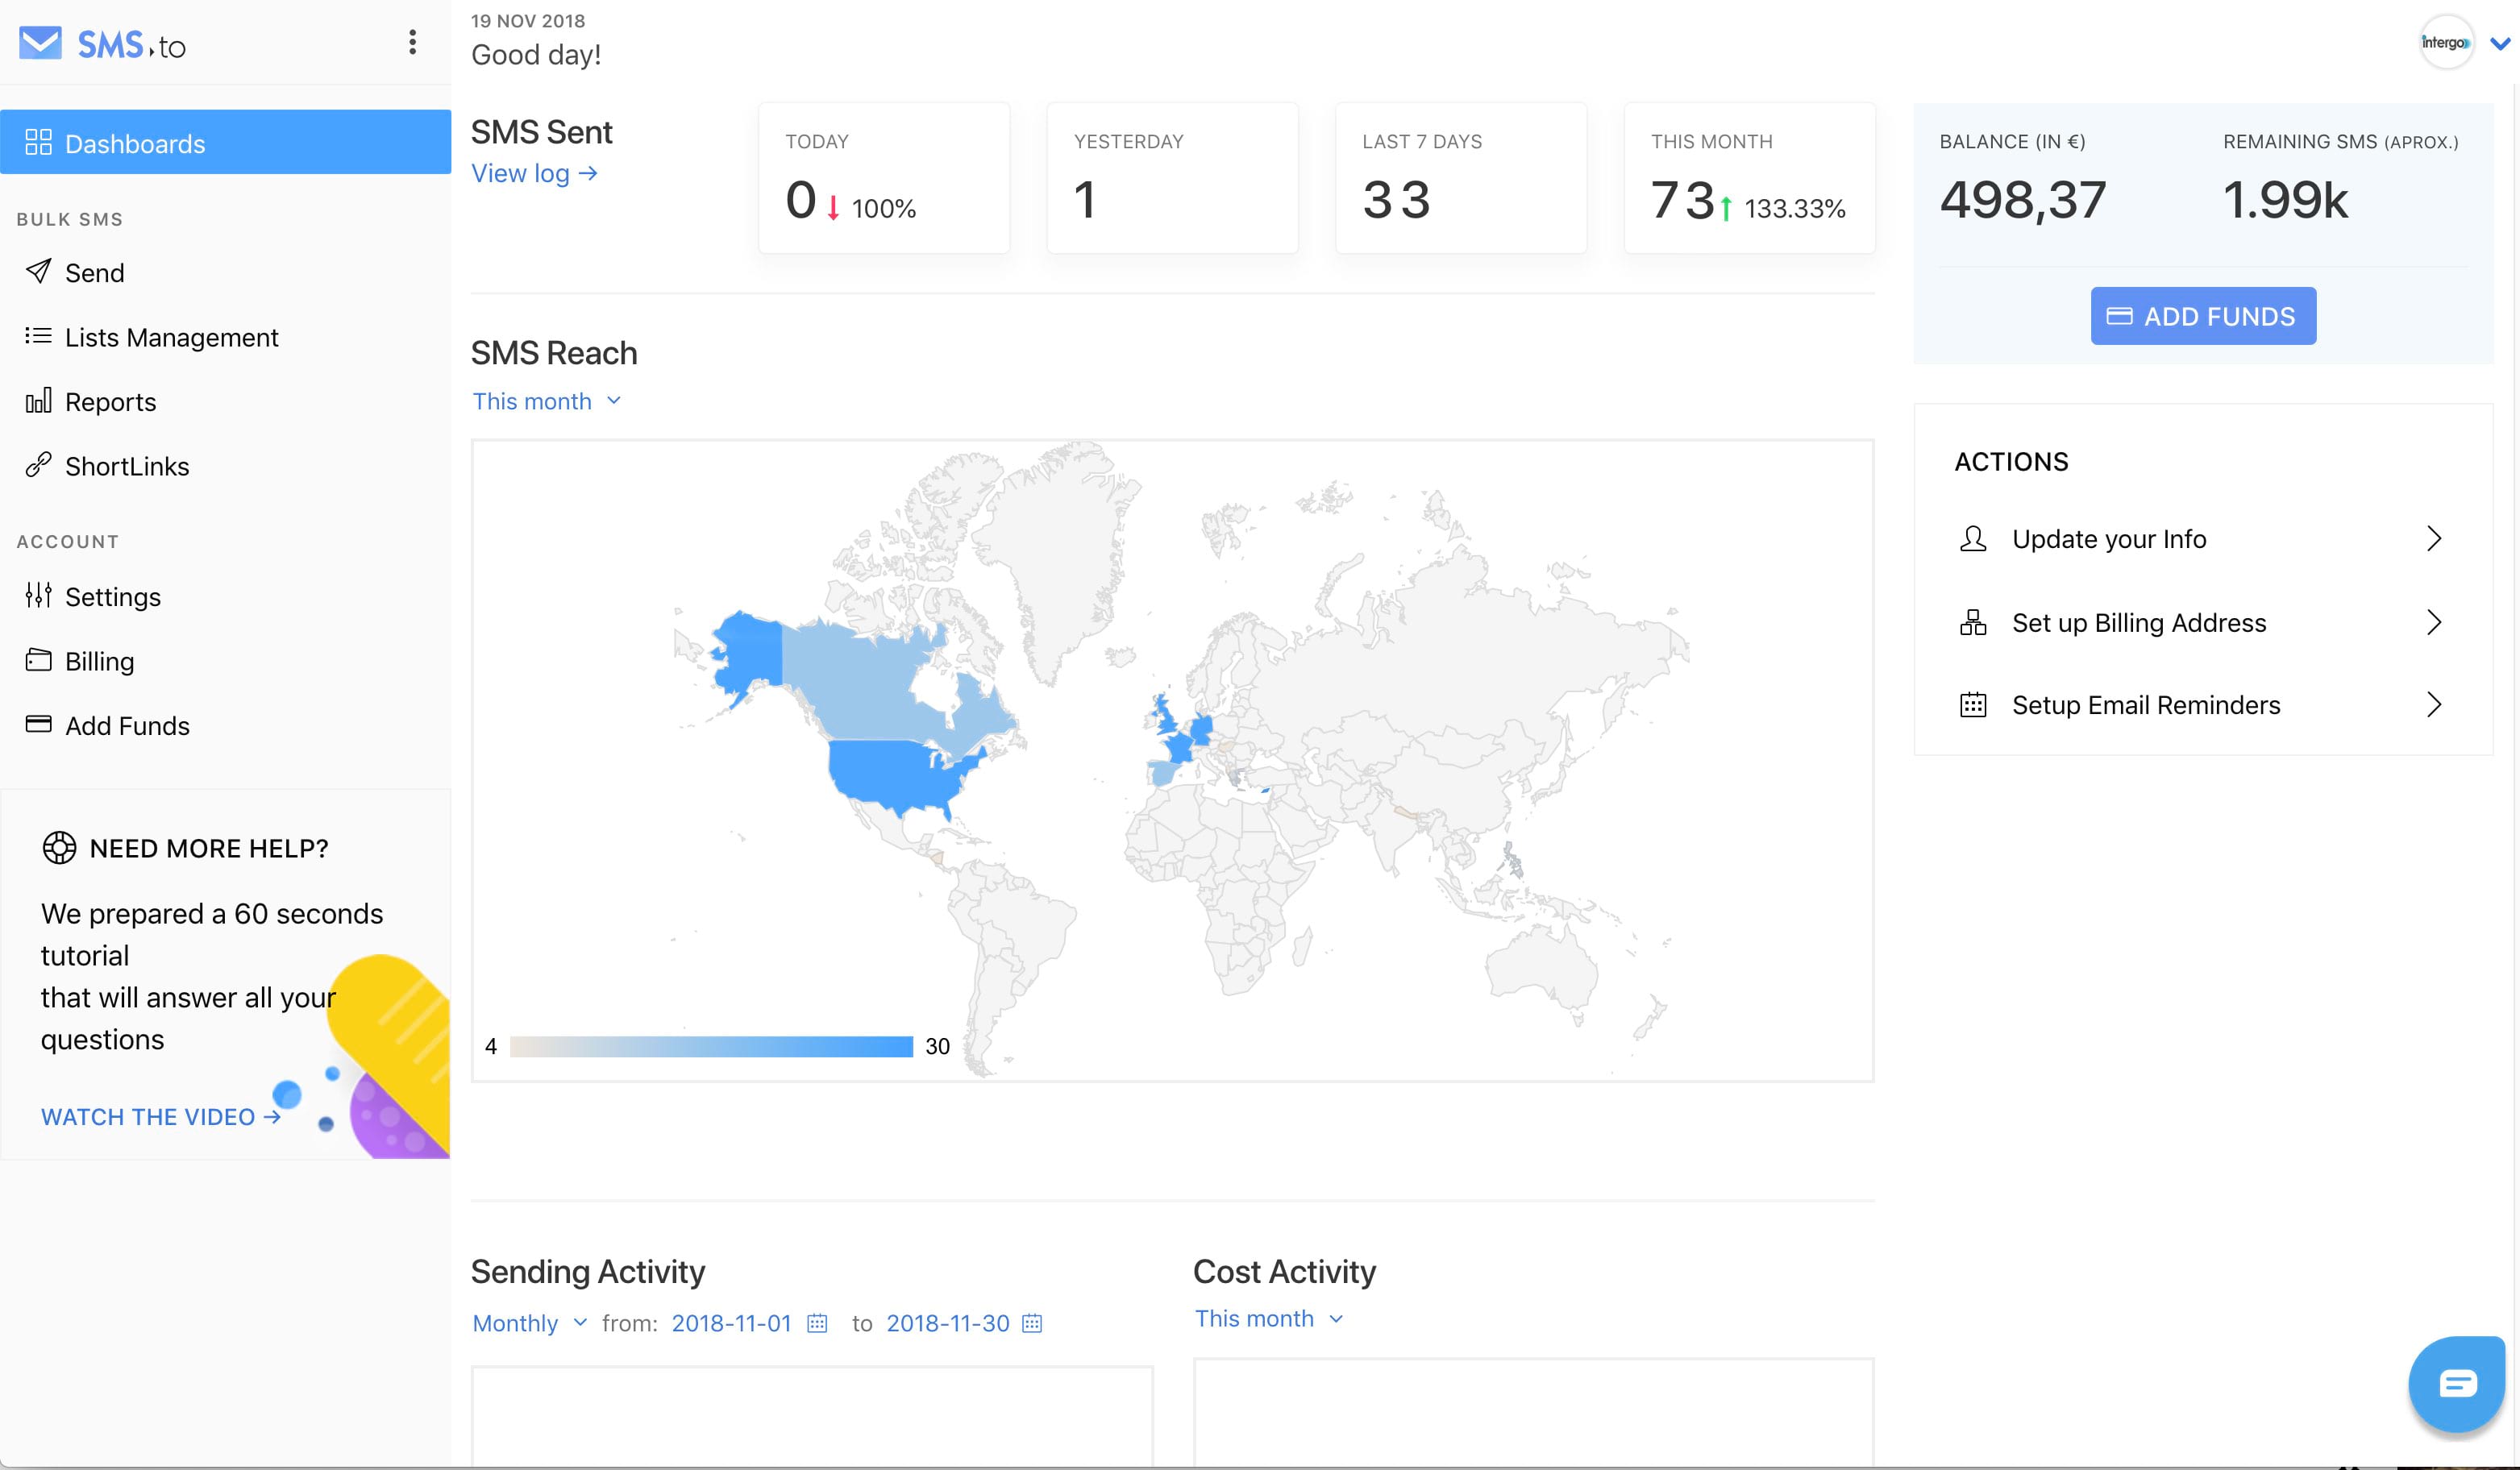This screenshot has height=1470, width=2520.
Task: Click the map's color gradient legend bar
Action: (x=711, y=1047)
